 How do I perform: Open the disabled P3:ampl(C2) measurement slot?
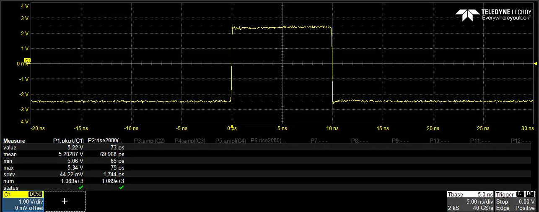(x=149, y=141)
